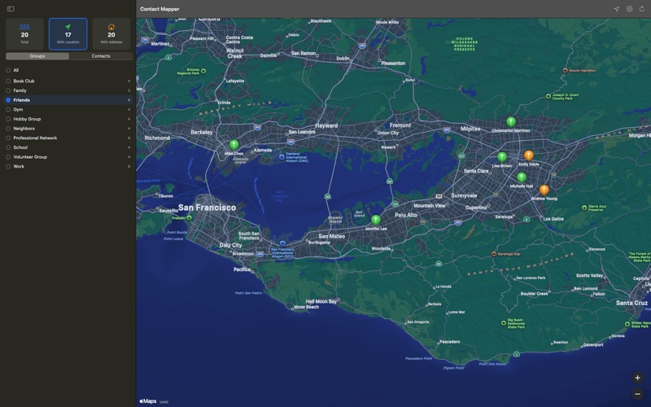Click the Milpitas label

click(470, 129)
